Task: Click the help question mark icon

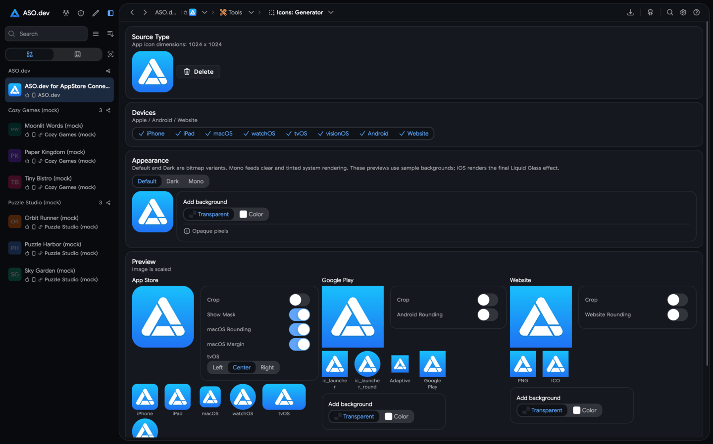Action: (697, 12)
